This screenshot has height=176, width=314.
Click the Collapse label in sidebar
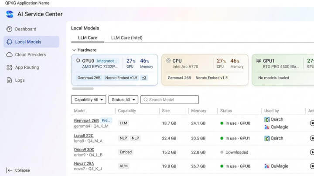point(22,170)
